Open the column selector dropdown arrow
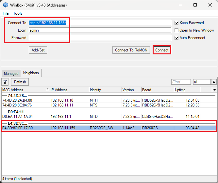 [214, 90]
